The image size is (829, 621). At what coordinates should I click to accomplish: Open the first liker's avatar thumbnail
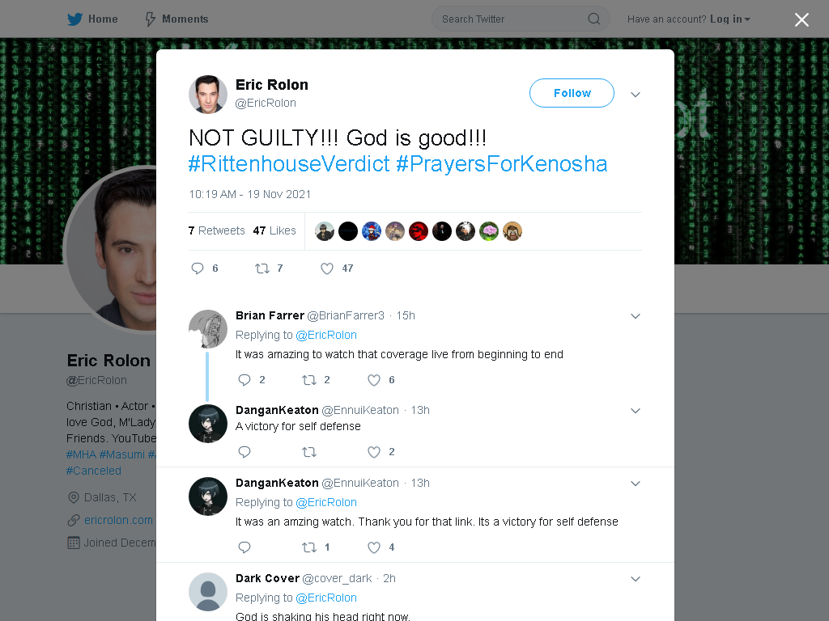[x=325, y=231]
